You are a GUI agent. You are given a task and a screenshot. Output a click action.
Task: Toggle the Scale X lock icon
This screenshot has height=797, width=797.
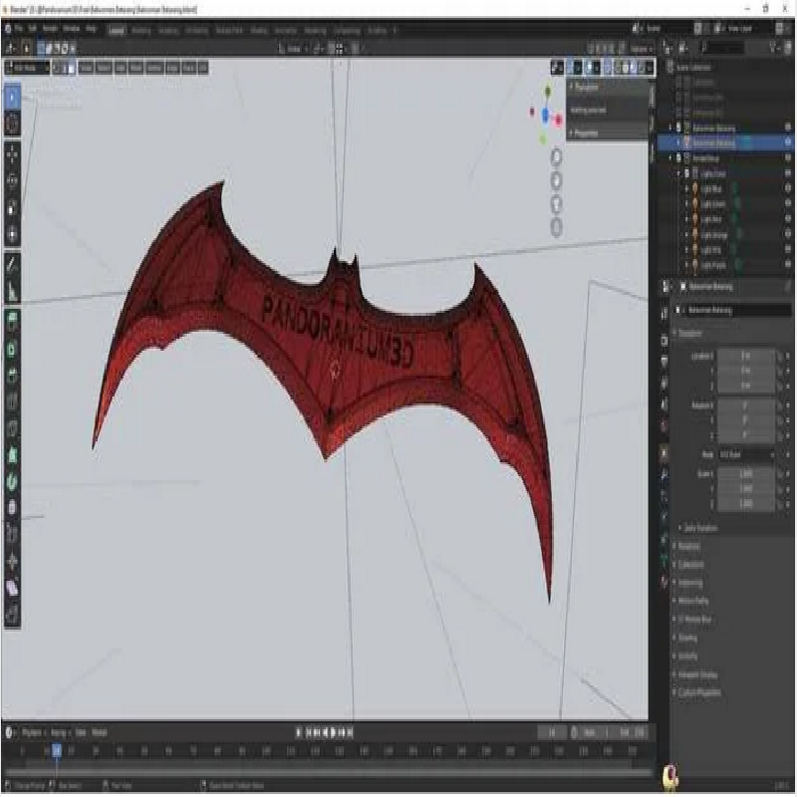(x=780, y=474)
